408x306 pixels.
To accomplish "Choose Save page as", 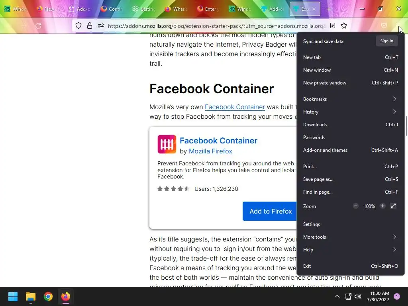I will 351,179.
